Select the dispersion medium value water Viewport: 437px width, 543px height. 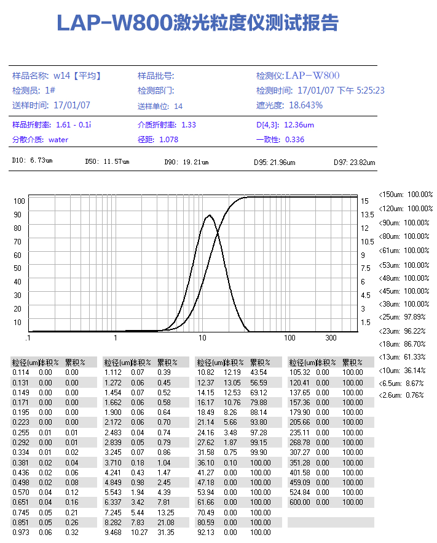pos(58,140)
